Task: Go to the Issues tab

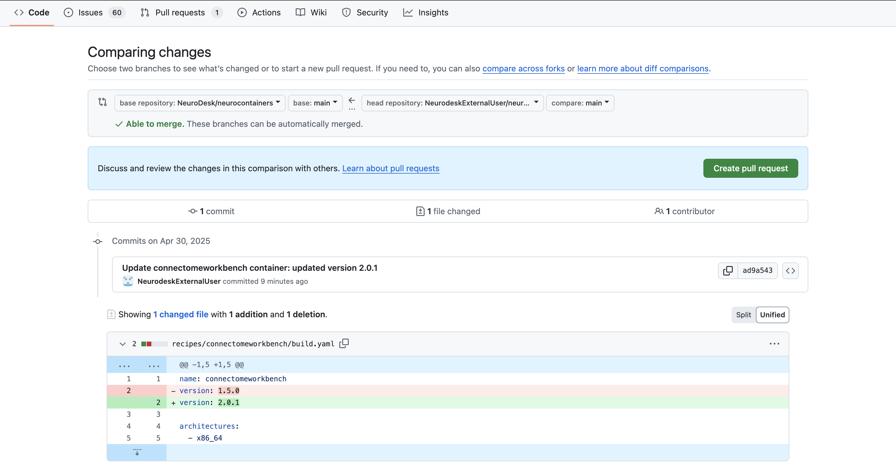Action: [x=90, y=12]
